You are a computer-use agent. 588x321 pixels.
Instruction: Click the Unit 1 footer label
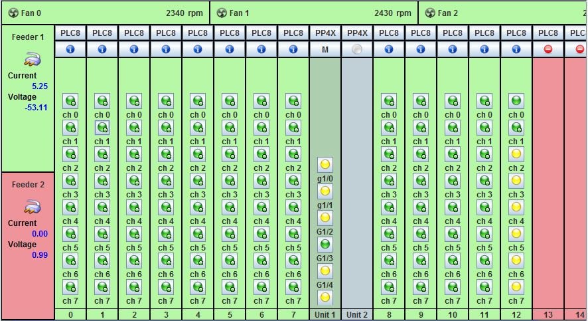click(325, 314)
